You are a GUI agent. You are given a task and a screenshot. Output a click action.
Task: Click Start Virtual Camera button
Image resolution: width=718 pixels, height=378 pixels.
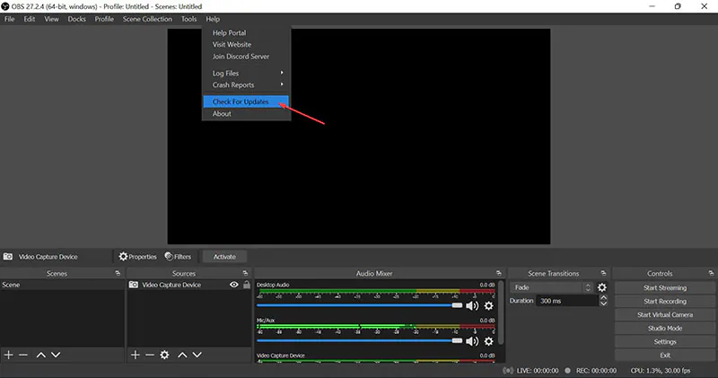(x=665, y=315)
